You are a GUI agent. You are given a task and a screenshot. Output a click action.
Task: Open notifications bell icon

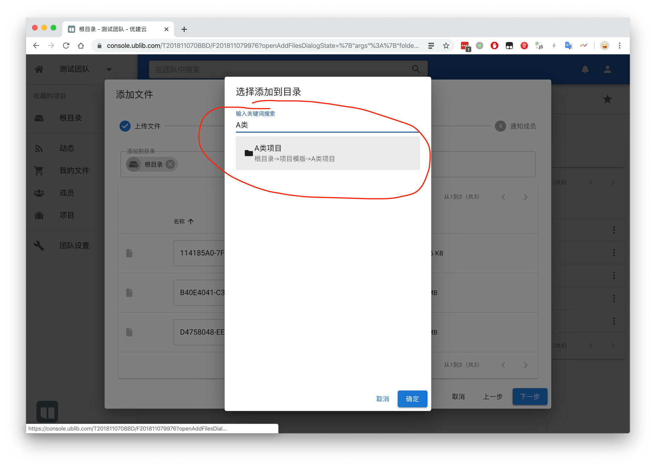[x=585, y=69]
